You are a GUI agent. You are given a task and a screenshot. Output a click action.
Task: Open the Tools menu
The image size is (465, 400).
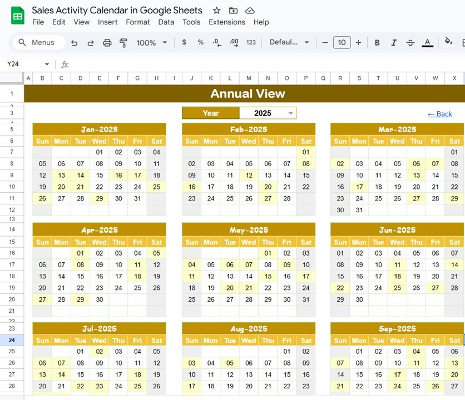pyautogui.click(x=191, y=22)
